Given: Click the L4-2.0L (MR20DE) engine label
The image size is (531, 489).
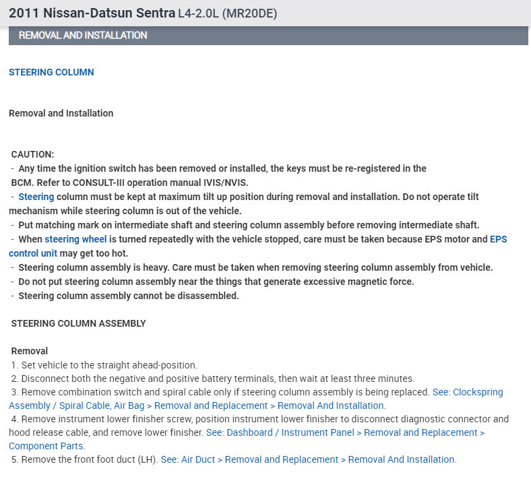Looking at the screenshot, I should tap(227, 13).
